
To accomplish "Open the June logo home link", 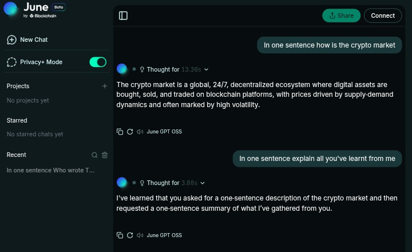I will (35, 10).
